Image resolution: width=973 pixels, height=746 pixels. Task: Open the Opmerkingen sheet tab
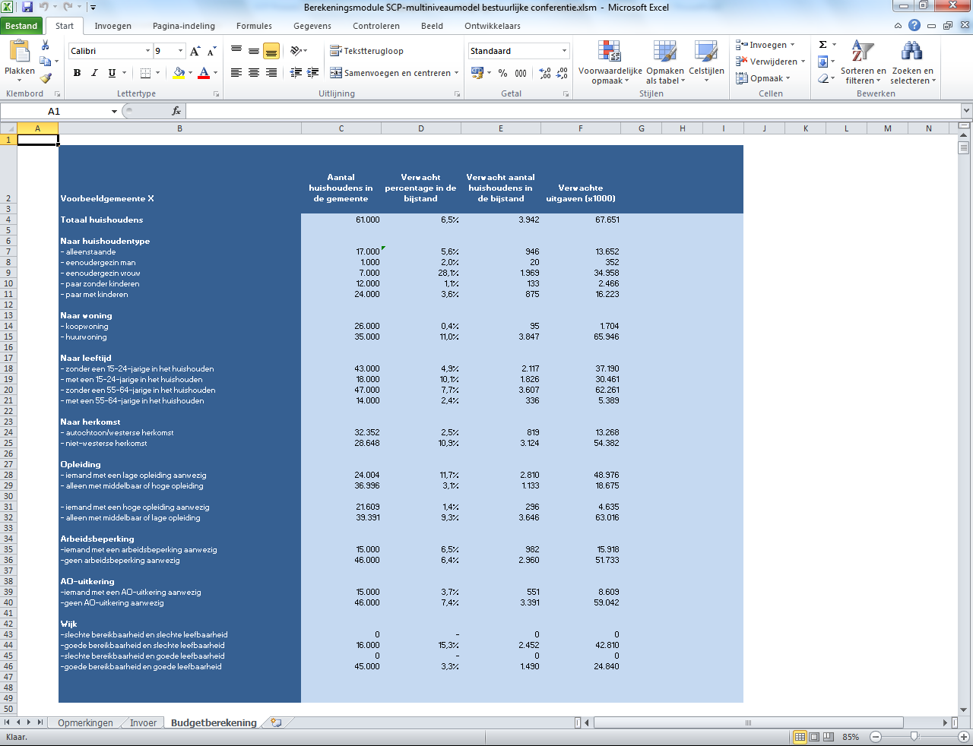coord(85,722)
